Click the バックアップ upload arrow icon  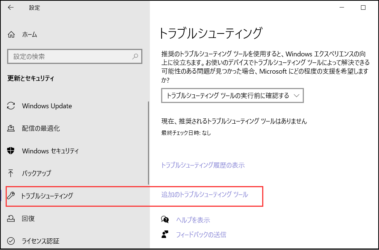pos(11,173)
